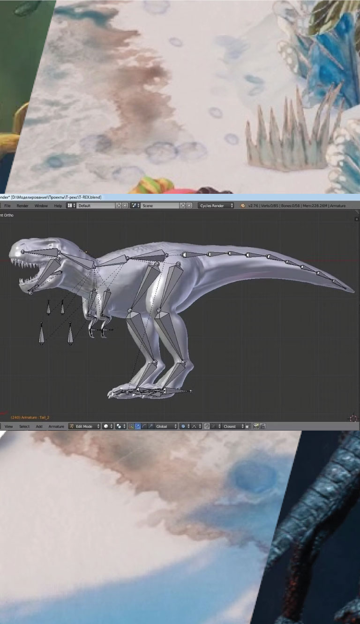The height and width of the screenshot is (624, 360).
Task: Toggle snap during transform magnet
Action: [x=207, y=426]
